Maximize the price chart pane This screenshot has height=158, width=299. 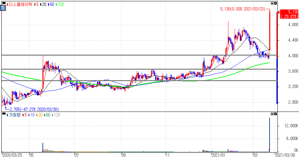click(272, 3)
